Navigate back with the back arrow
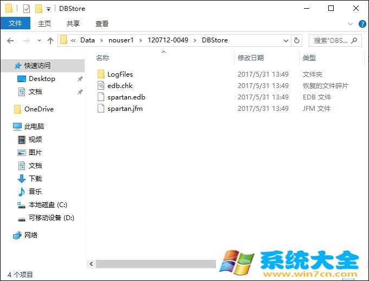This screenshot has width=369, height=281. click(x=10, y=40)
